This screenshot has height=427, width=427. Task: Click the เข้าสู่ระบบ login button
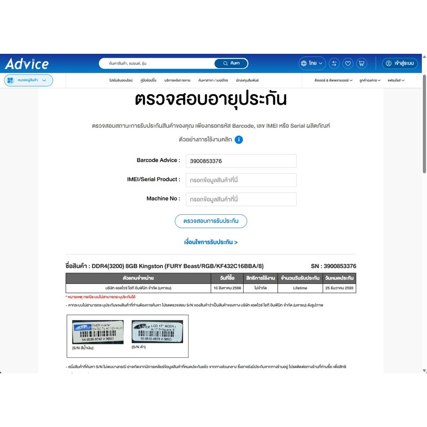point(400,63)
